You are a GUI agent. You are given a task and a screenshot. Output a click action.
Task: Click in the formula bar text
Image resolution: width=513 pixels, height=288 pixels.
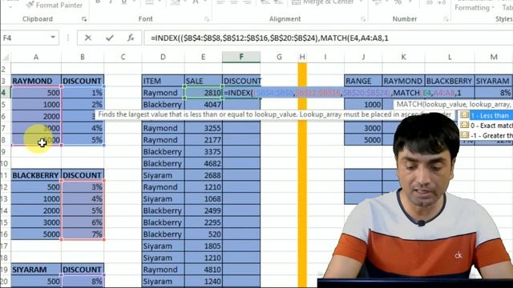point(269,38)
